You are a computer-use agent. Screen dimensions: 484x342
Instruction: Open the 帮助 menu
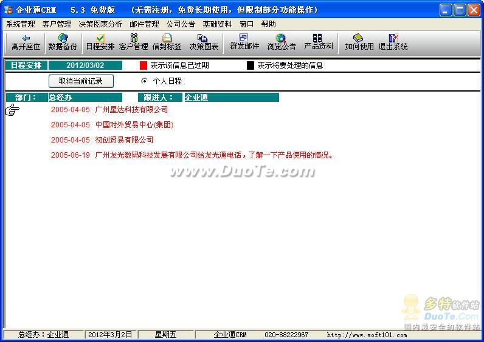tap(268, 24)
